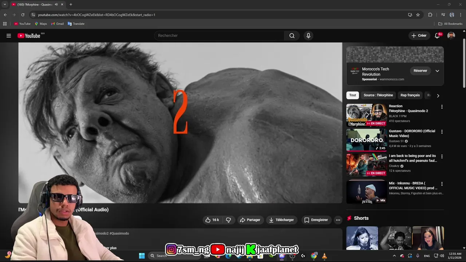Open Chrome from the taskbar
The image size is (466, 262).
click(x=314, y=256)
